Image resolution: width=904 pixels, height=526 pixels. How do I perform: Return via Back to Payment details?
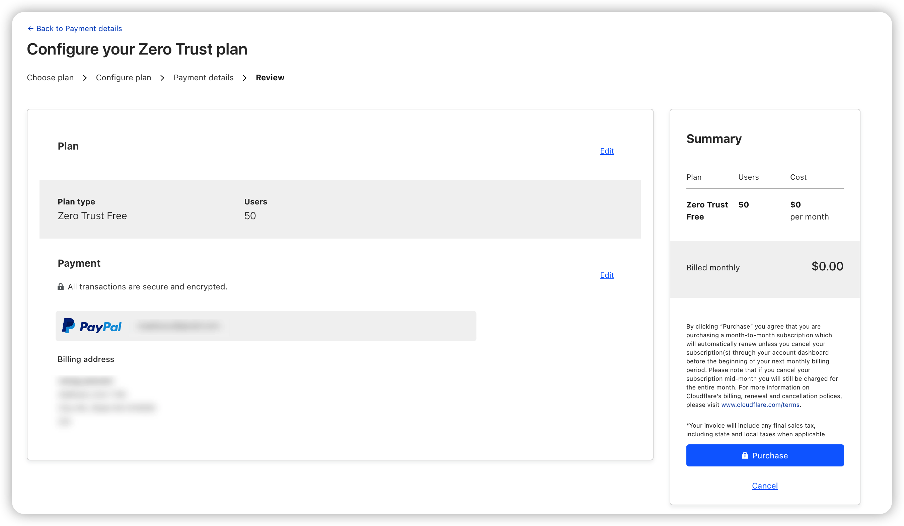79,29
